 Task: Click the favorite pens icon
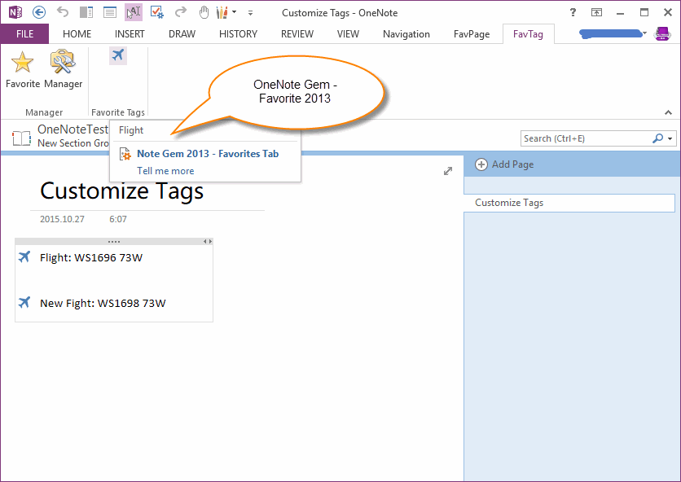[x=222, y=12]
